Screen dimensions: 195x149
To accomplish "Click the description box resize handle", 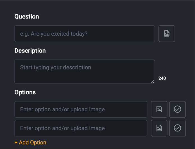I will tap(153, 82).
